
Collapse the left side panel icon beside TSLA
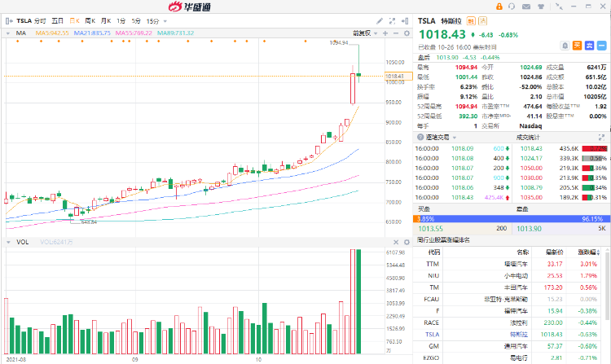pyautogui.click(x=9, y=21)
